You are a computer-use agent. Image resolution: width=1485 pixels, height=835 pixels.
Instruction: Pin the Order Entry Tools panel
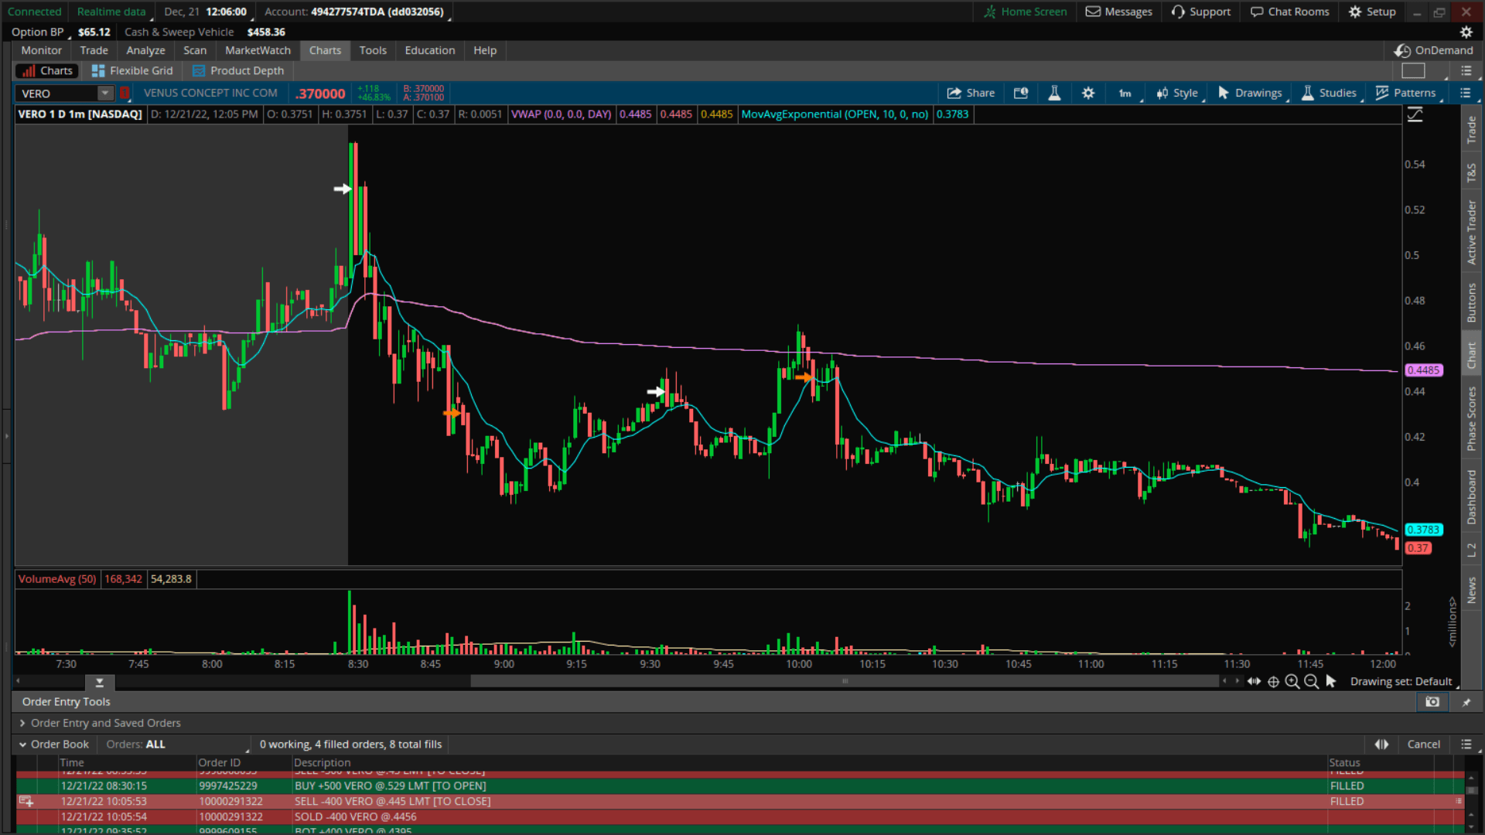tap(1466, 702)
